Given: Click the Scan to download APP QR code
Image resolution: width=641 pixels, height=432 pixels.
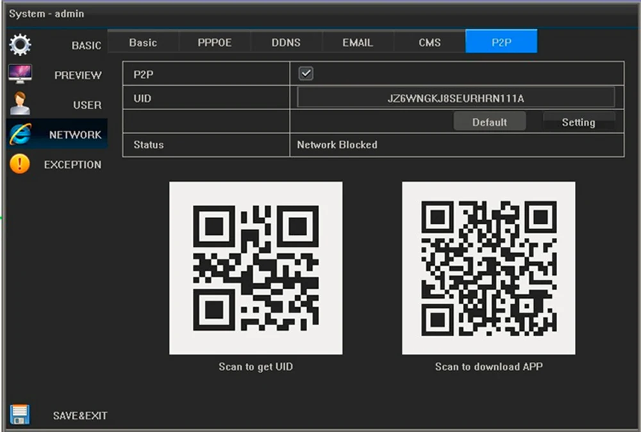Looking at the screenshot, I should 488,268.
